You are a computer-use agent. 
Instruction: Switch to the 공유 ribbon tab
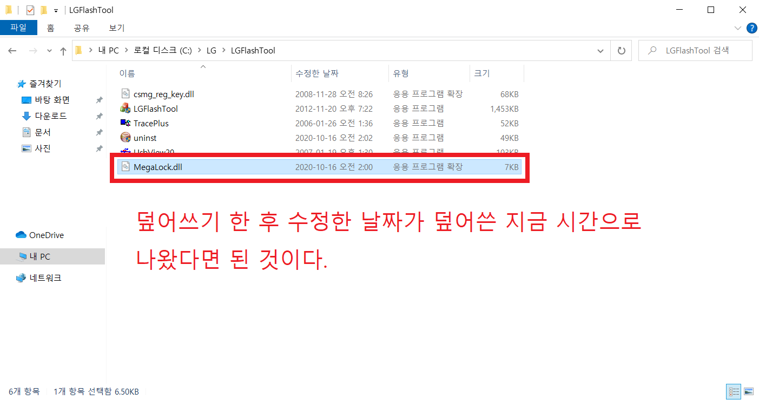[81, 28]
